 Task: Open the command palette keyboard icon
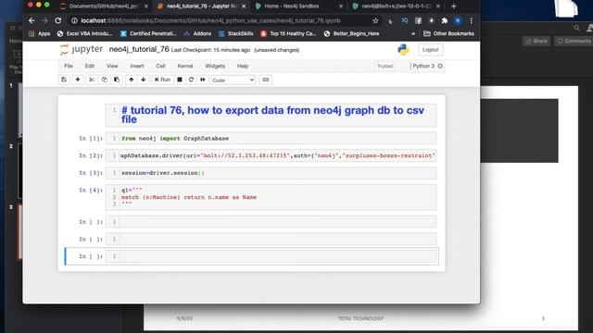pos(266,80)
